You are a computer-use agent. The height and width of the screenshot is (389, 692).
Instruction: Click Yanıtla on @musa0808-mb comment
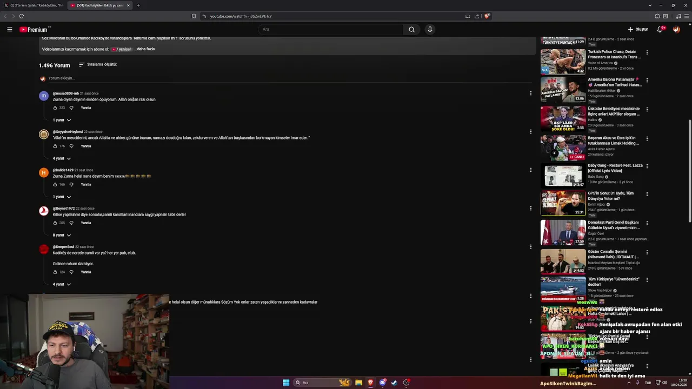86,108
